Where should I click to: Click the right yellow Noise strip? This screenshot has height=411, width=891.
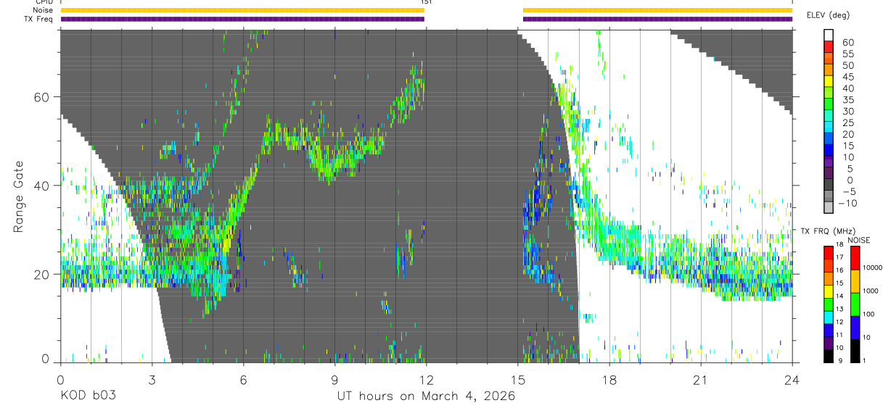point(657,10)
